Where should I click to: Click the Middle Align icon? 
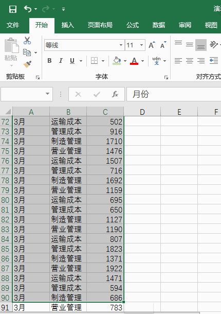pyautogui.click(x=190, y=45)
